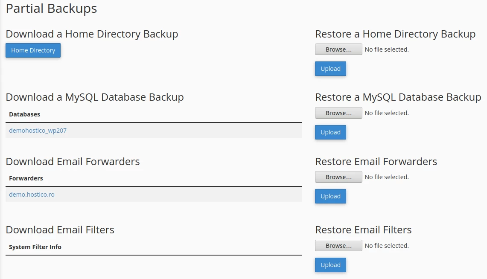Click 'No file selected' under Restore Email Forwarders

tap(387, 177)
